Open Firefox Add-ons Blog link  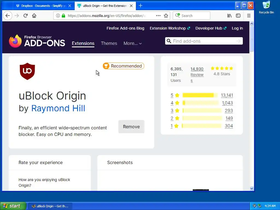125,28
